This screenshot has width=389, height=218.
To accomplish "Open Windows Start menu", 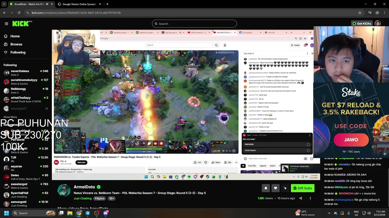I will (6, 213).
